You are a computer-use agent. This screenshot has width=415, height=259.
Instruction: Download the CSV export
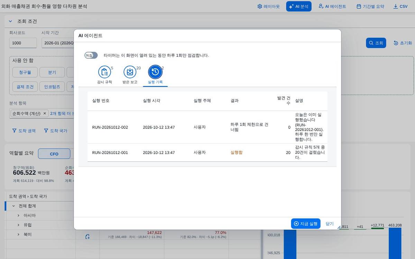coord(400,6)
